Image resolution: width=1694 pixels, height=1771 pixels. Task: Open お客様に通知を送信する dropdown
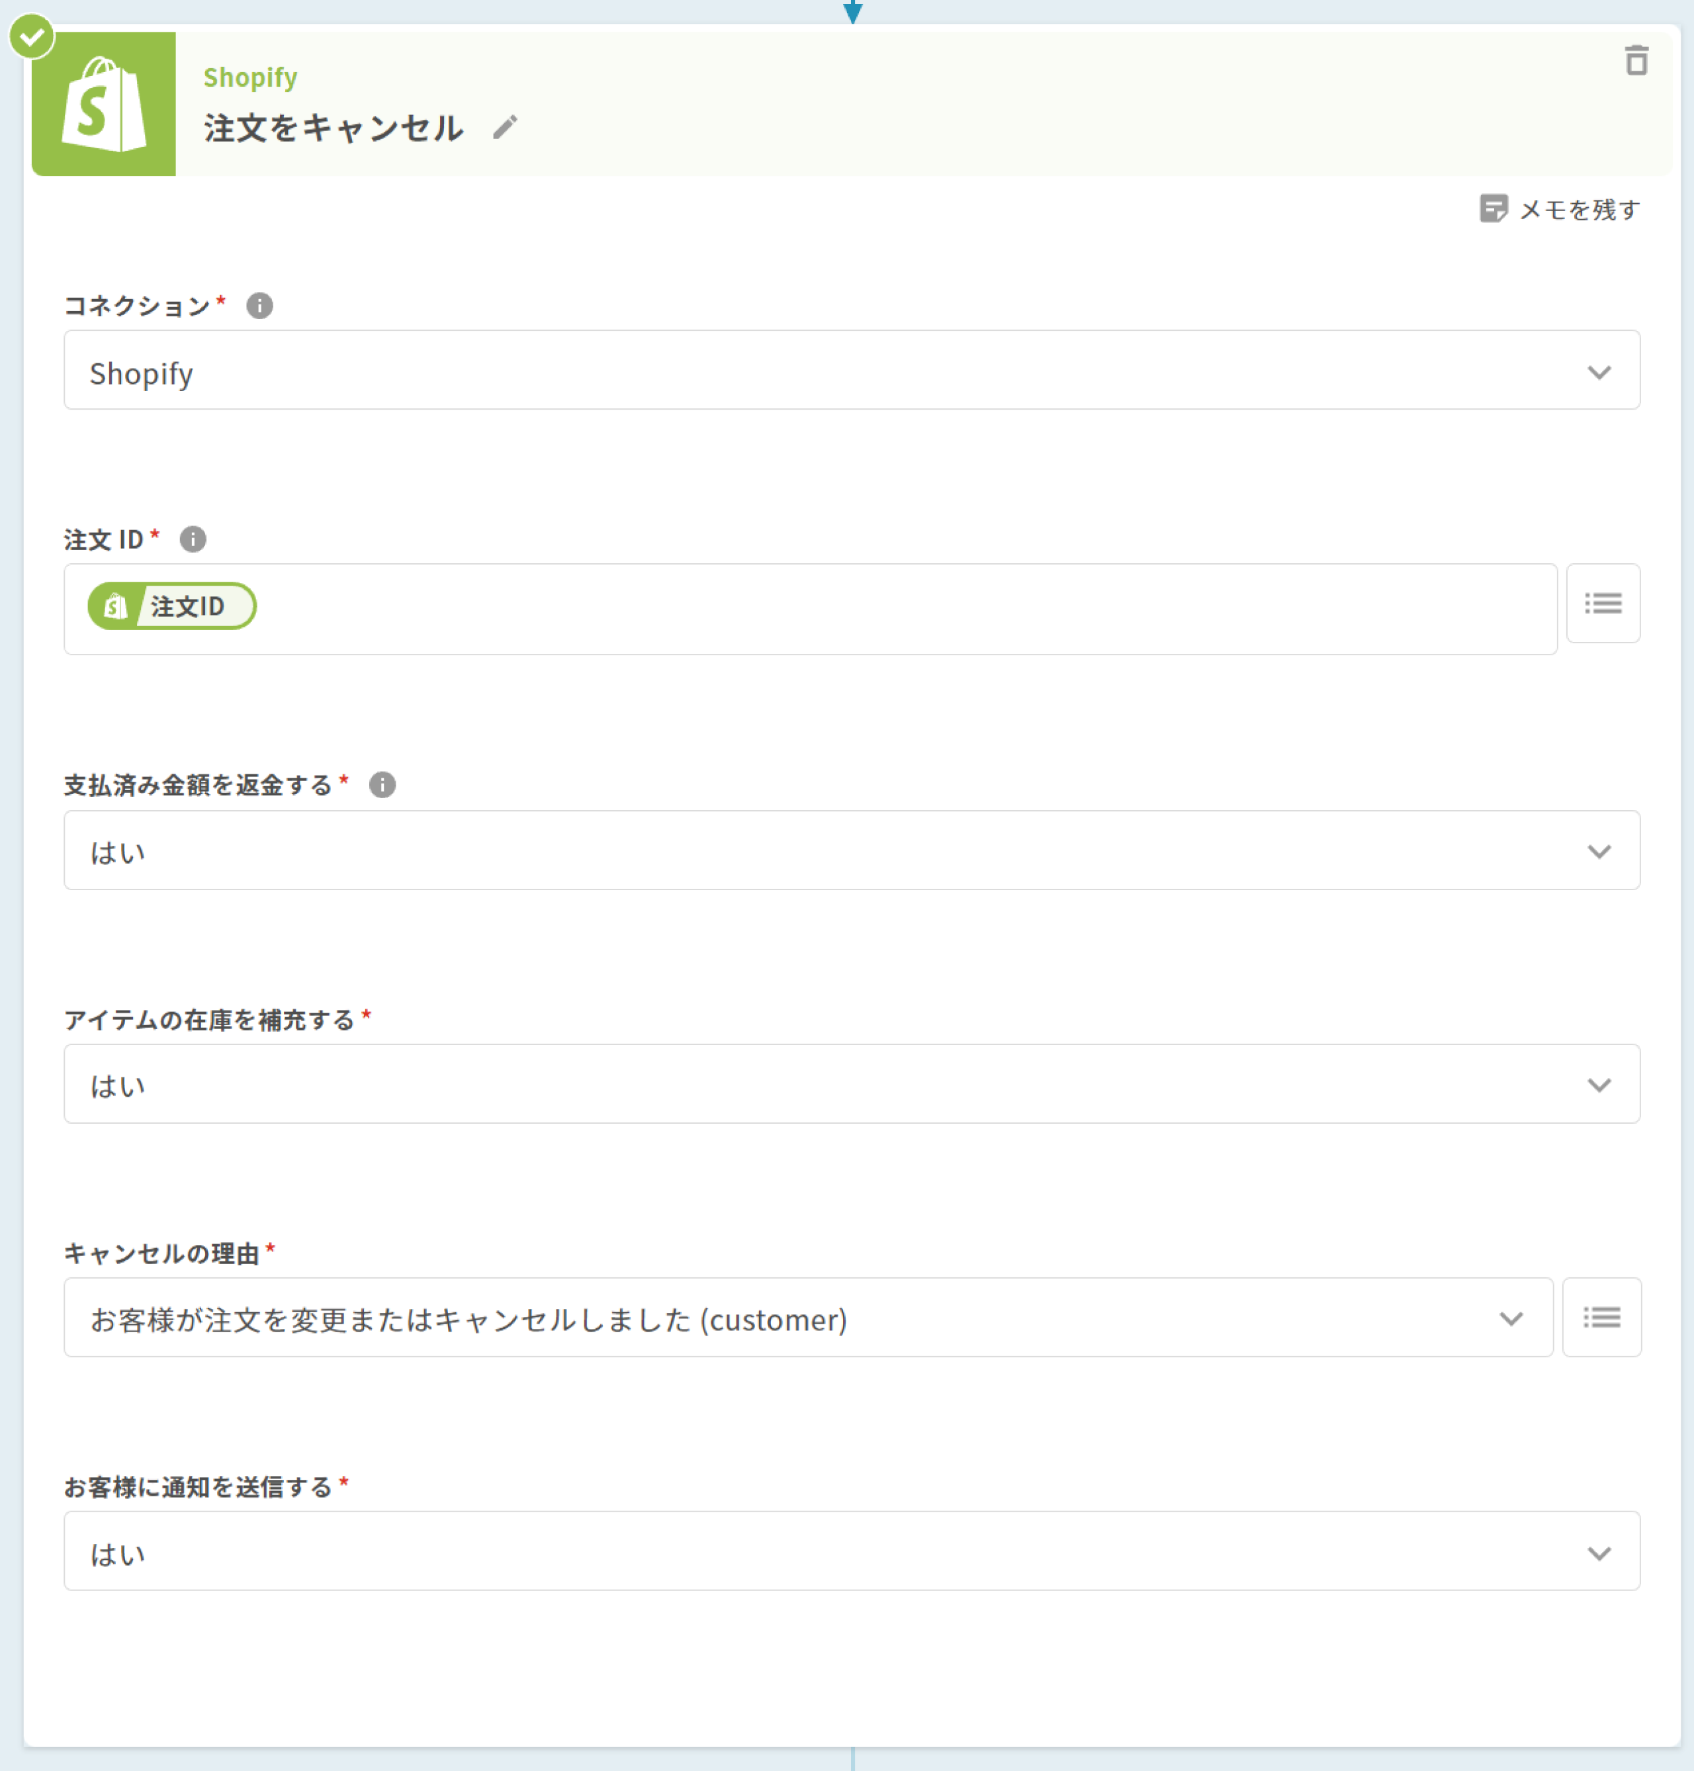tap(1598, 1551)
